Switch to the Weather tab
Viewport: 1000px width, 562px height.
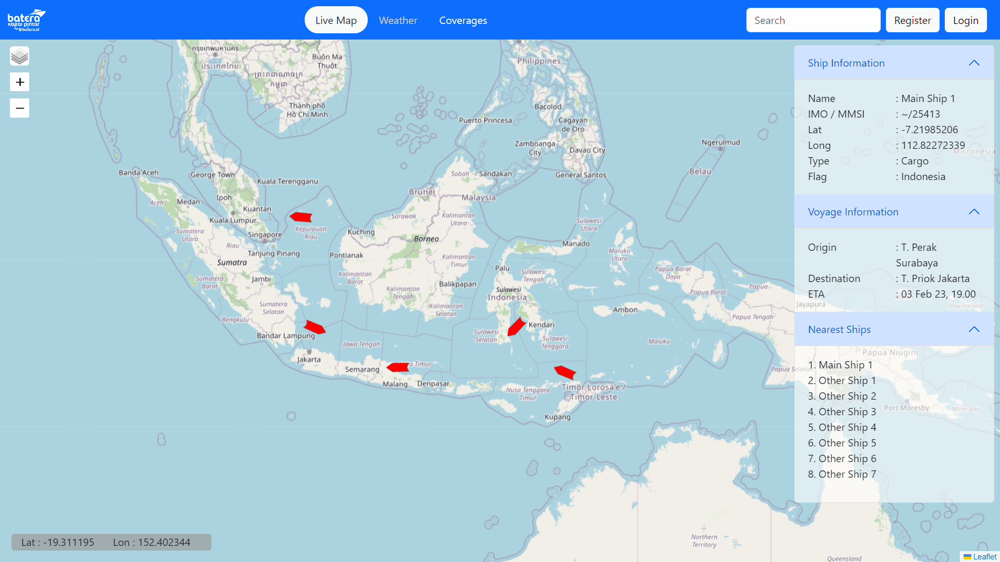[398, 20]
